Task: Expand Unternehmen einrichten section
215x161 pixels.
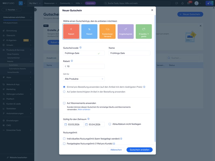Action: click(x=17, y=17)
